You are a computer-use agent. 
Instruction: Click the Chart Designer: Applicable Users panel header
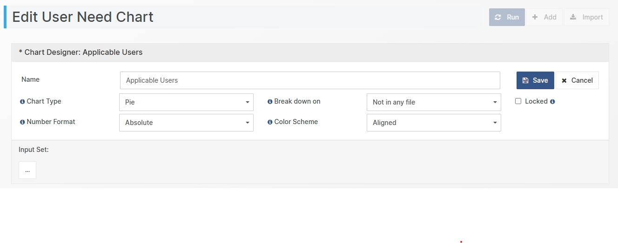coord(81,53)
